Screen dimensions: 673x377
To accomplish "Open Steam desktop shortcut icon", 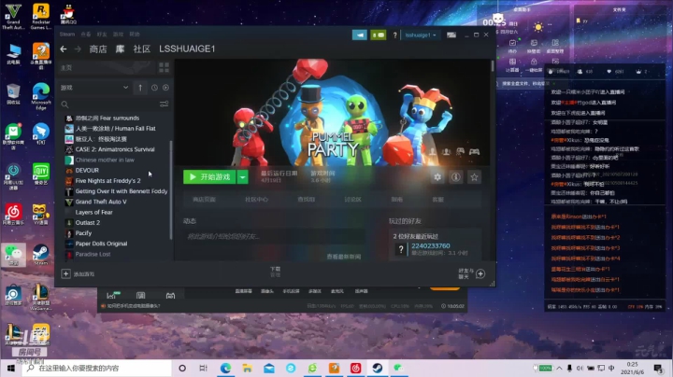I will [x=41, y=255].
